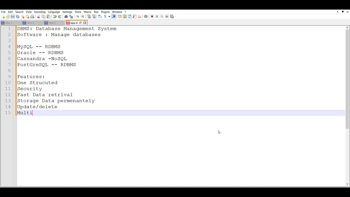Viewport: 350px width, 197px height.
Task: Click the vertical scrollbar down arrow
Action: [x=348, y=184]
